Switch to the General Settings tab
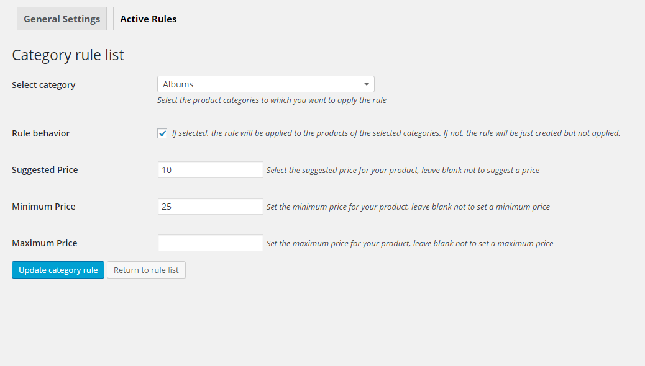 [62, 19]
